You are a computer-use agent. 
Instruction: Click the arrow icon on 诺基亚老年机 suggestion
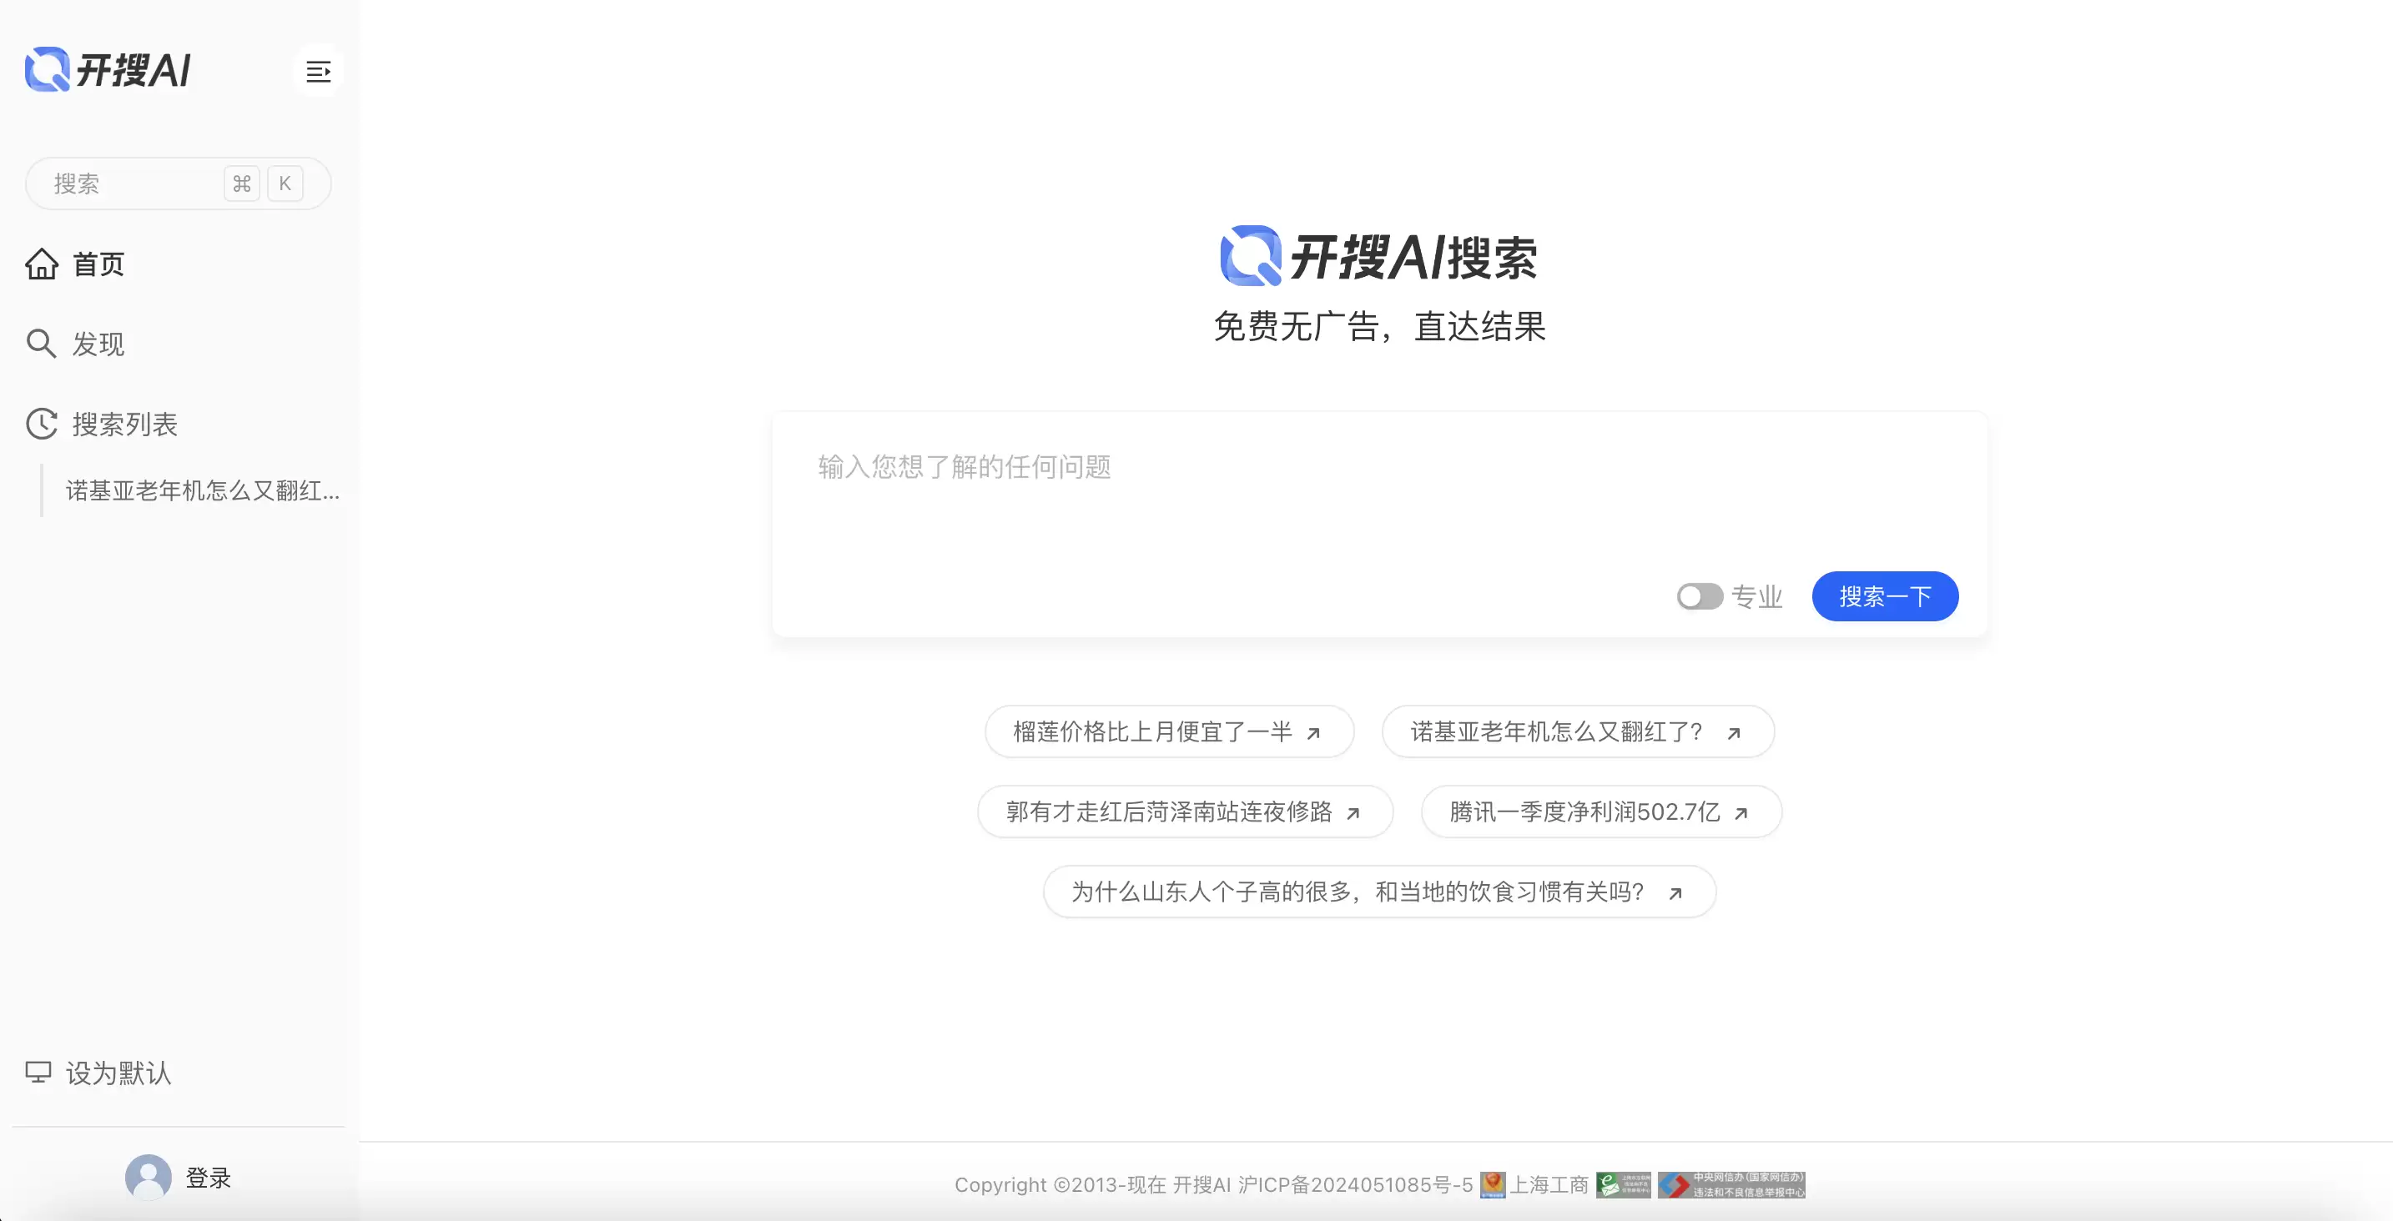pyautogui.click(x=1734, y=734)
